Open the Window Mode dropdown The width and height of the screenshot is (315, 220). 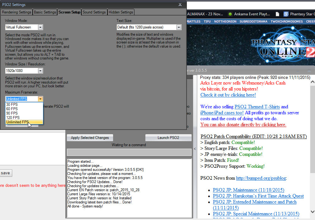tap(40, 27)
